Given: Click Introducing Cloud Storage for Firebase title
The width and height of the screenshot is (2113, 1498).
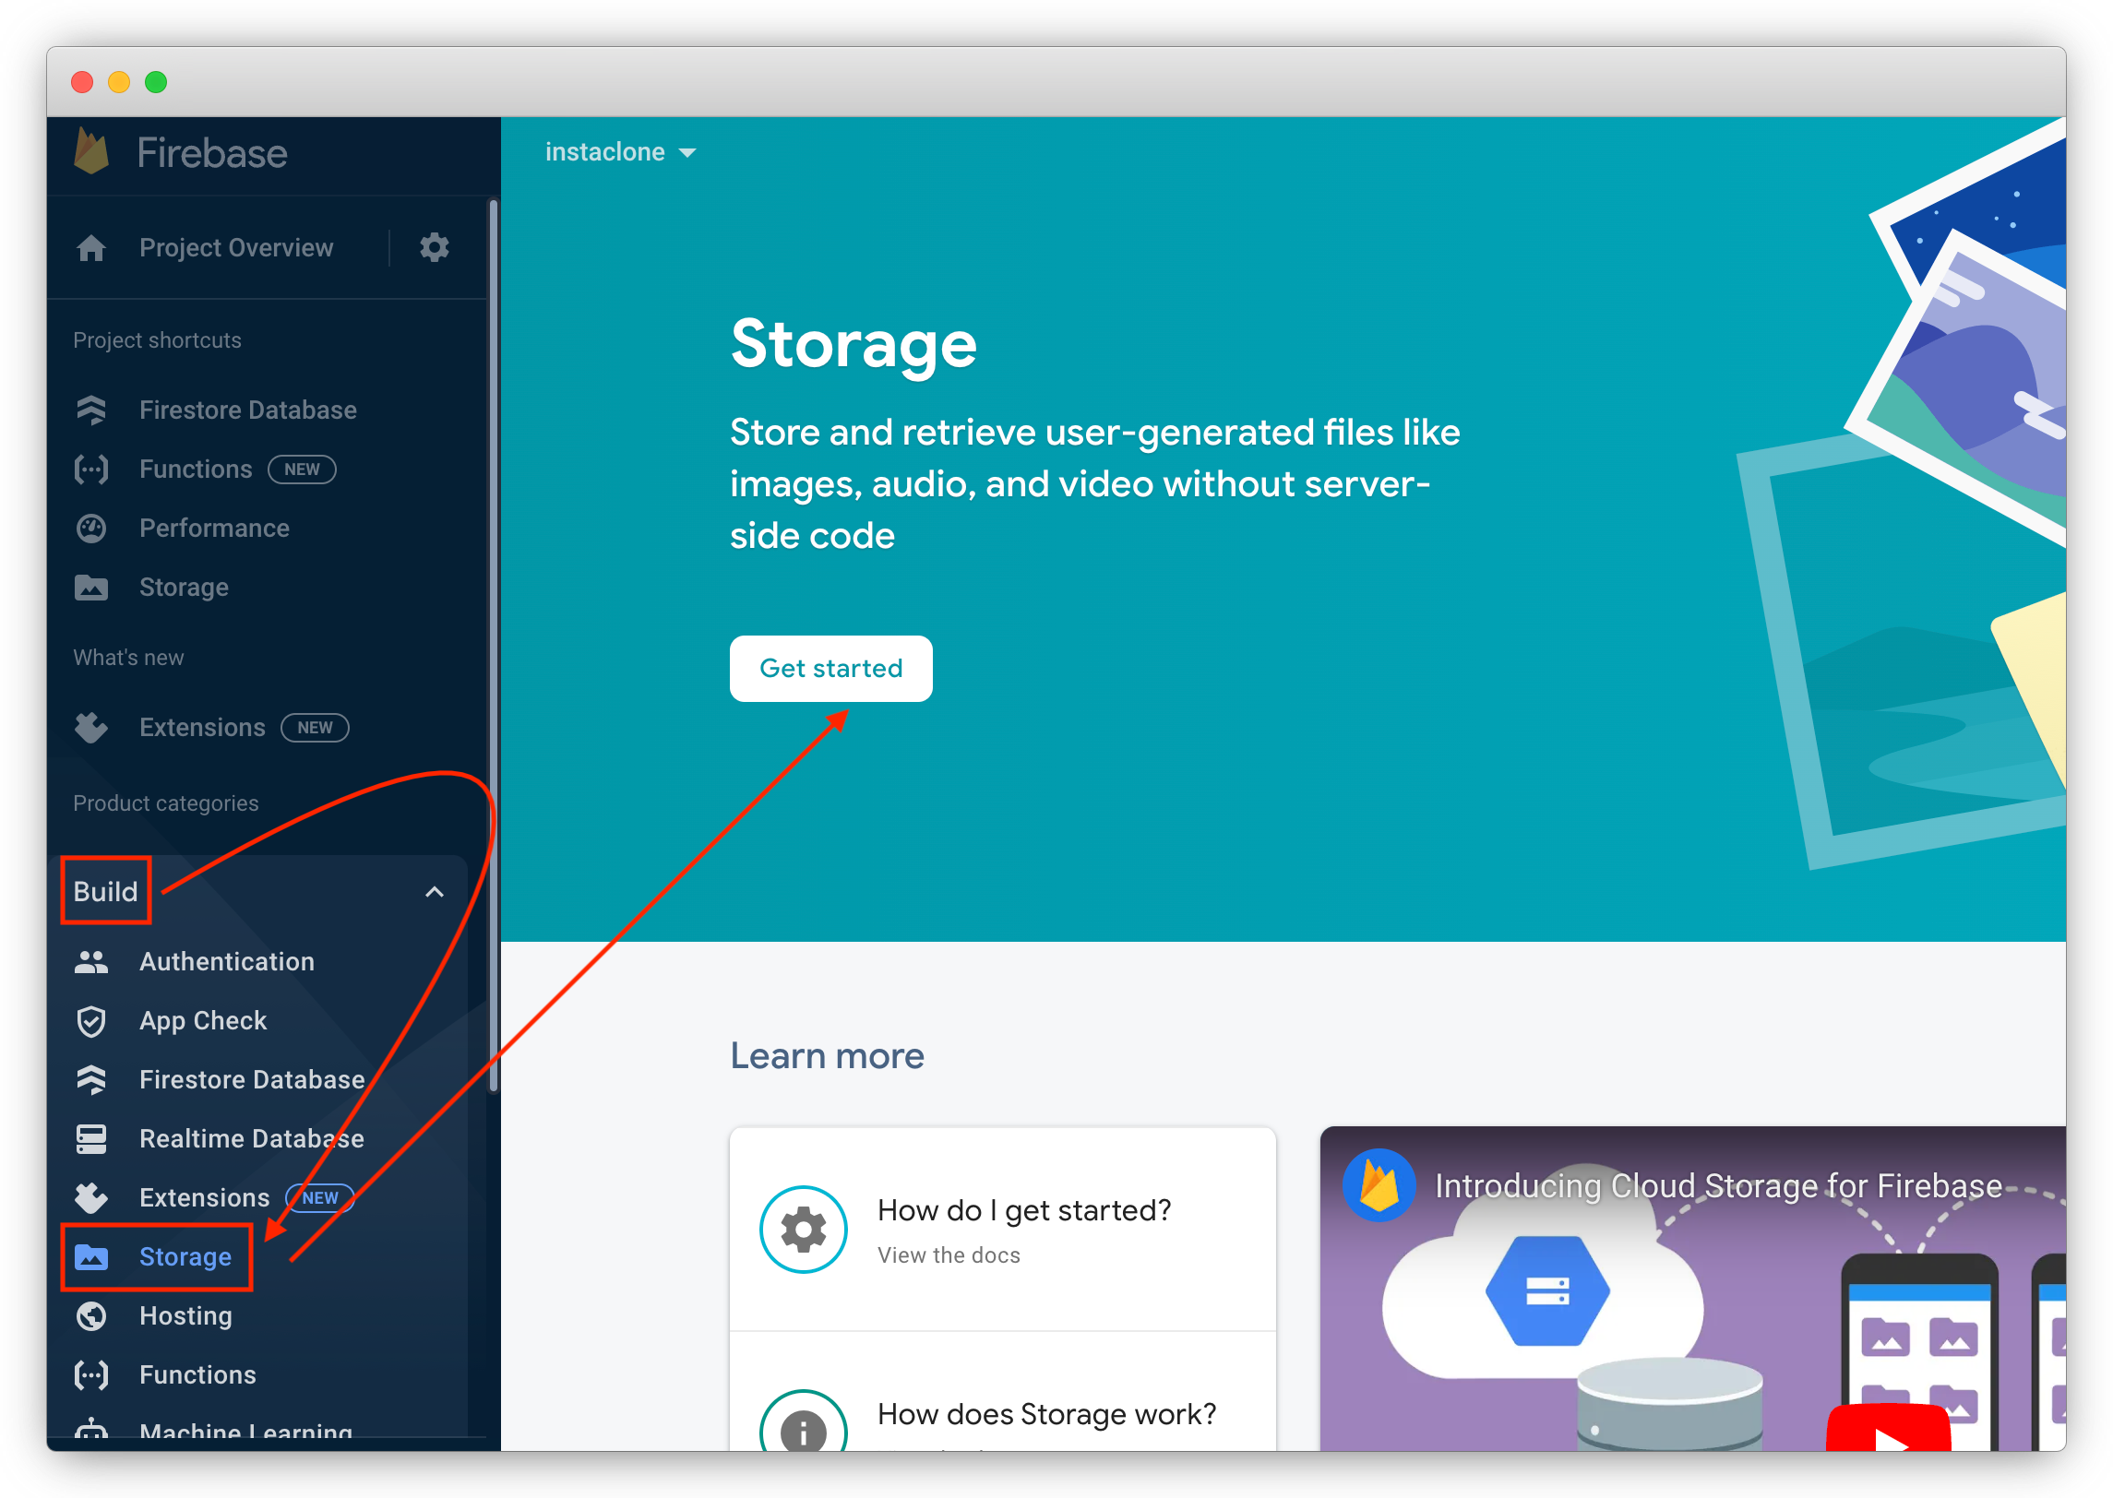Looking at the screenshot, I should (x=1719, y=1186).
